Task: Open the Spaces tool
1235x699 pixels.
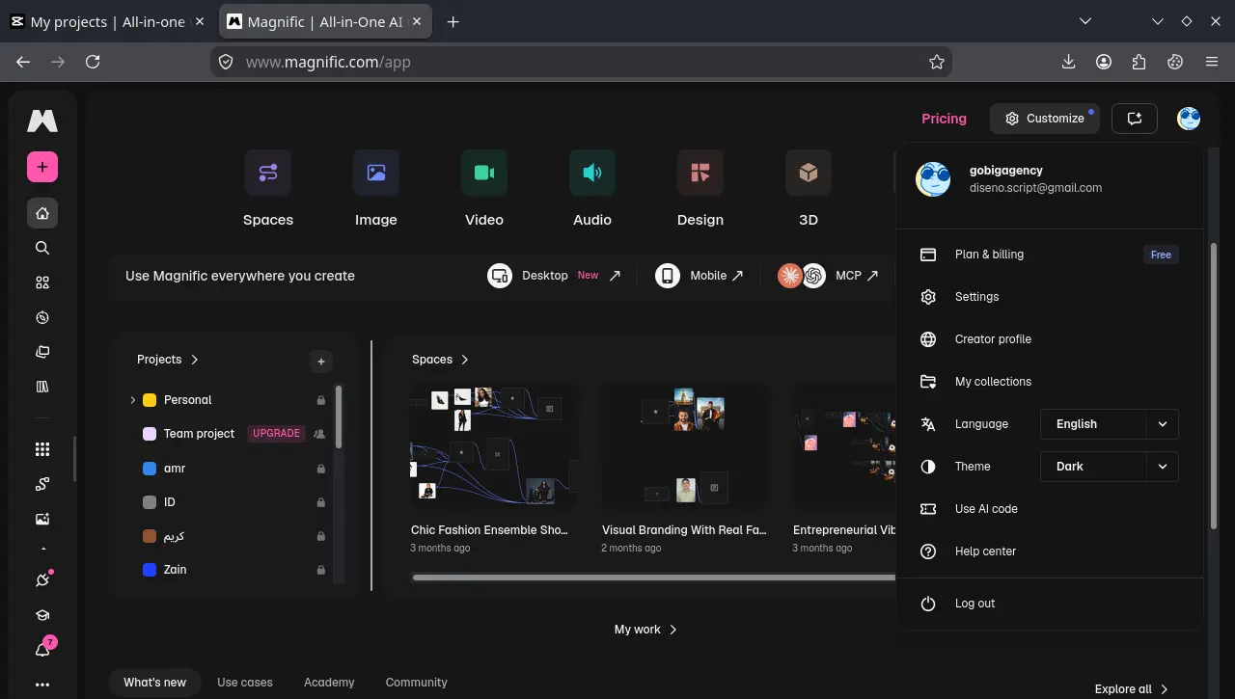Action: (268, 189)
